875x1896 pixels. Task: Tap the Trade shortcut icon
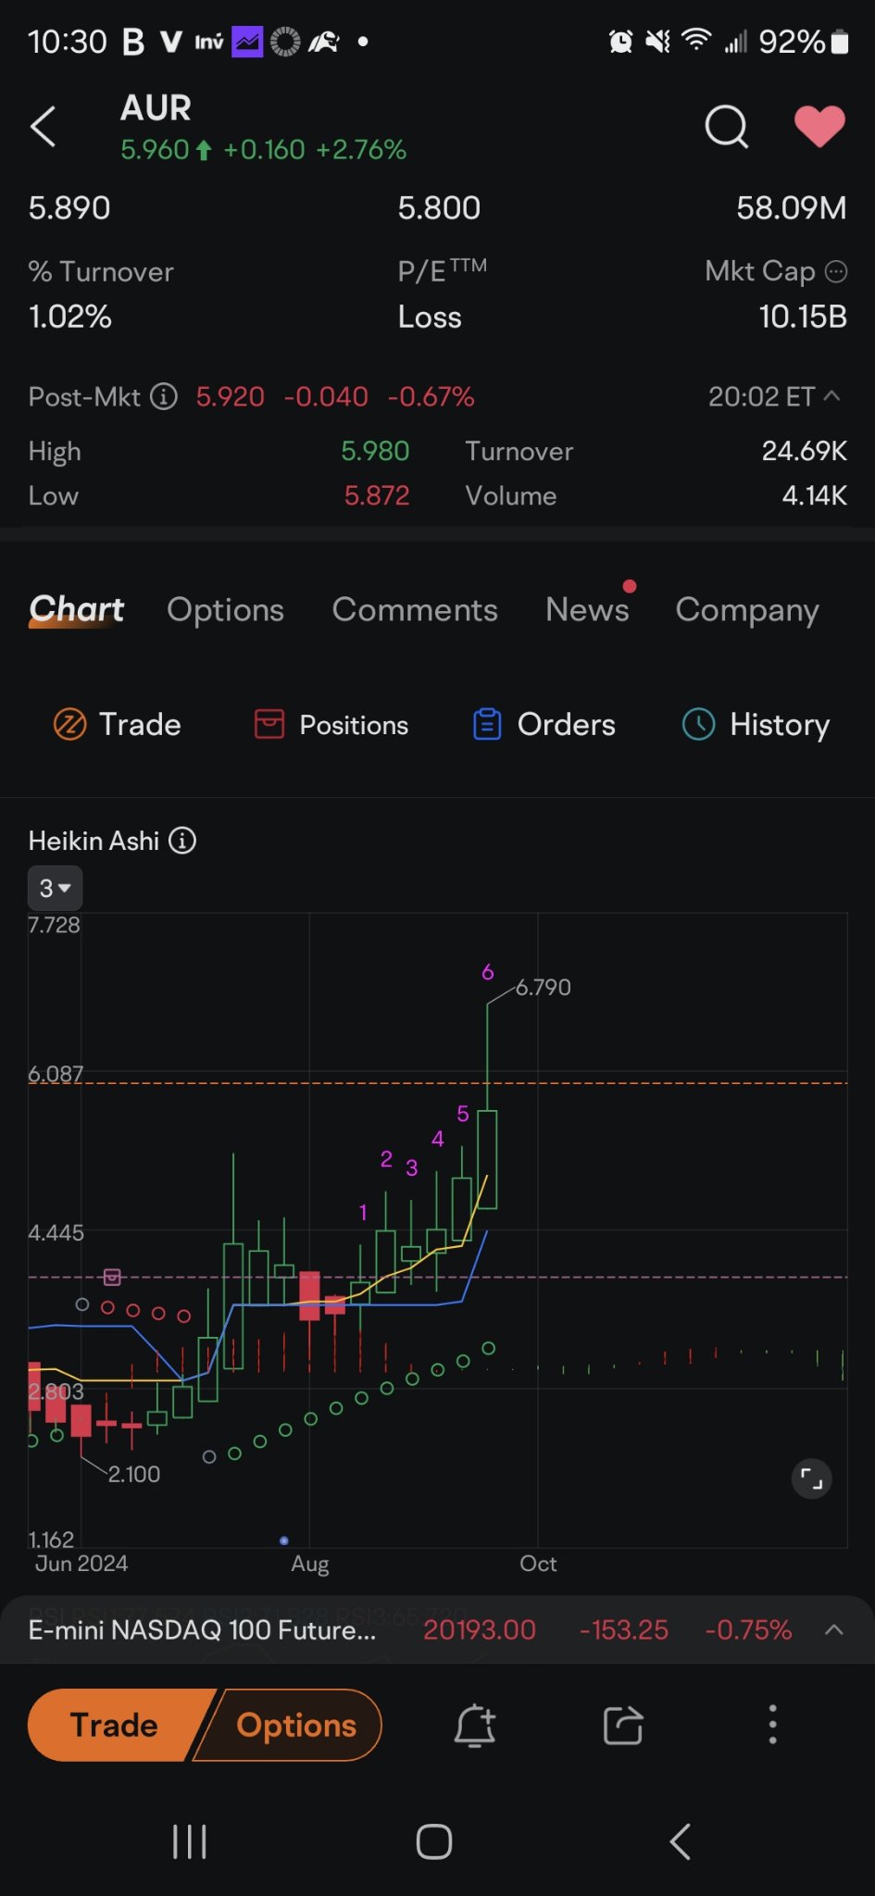(x=70, y=724)
